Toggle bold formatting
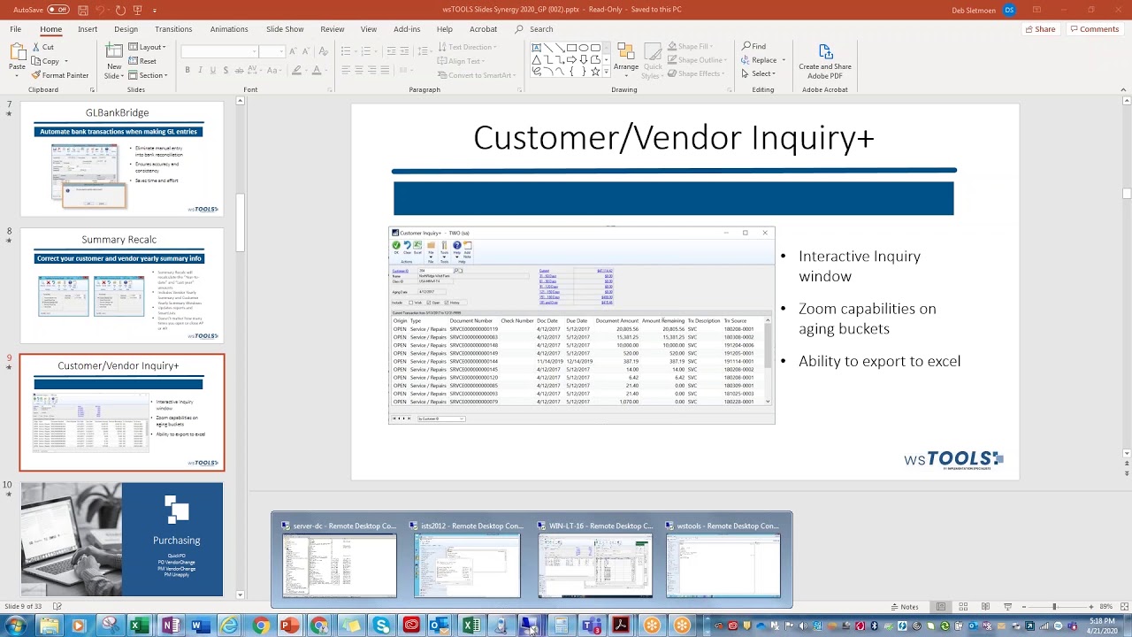Image resolution: width=1132 pixels, height=637 pixels. (x=187, y=70)
